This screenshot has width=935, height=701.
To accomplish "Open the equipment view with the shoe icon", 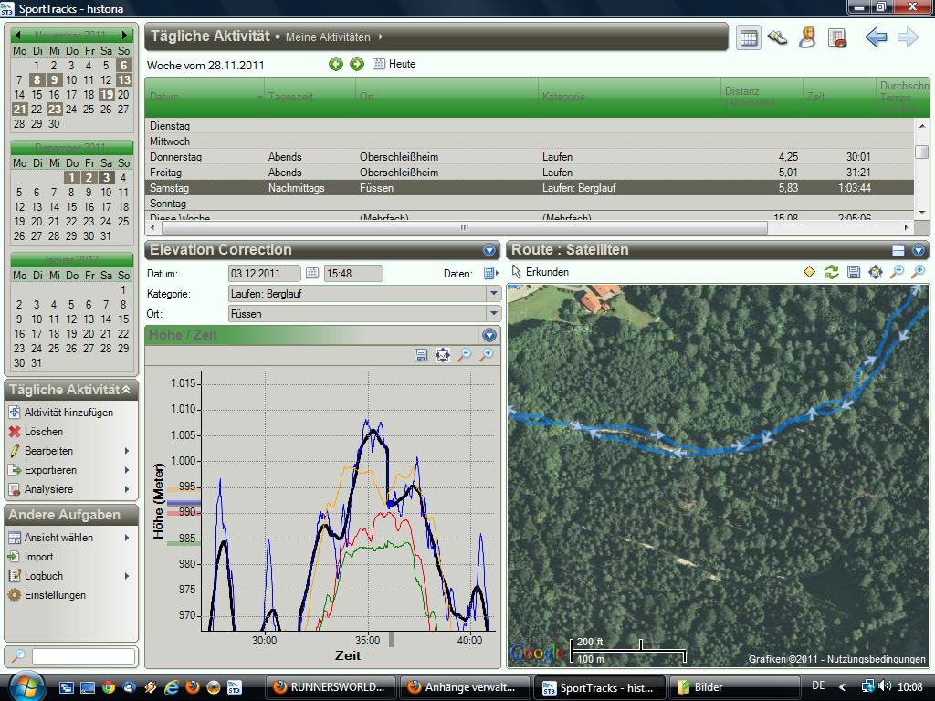I will (x=778, y=37).
